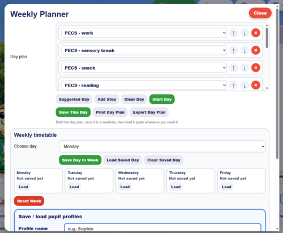Open the PECS - work step dropdown
Viewport: 283px width, 233px height.
click(x=144, y=33)
